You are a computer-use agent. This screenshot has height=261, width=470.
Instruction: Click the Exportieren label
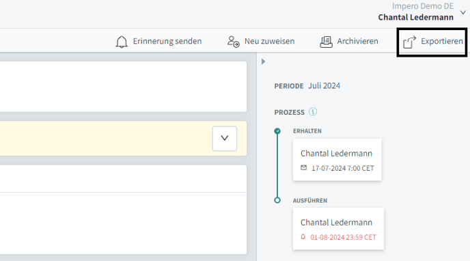coord(442,42)
